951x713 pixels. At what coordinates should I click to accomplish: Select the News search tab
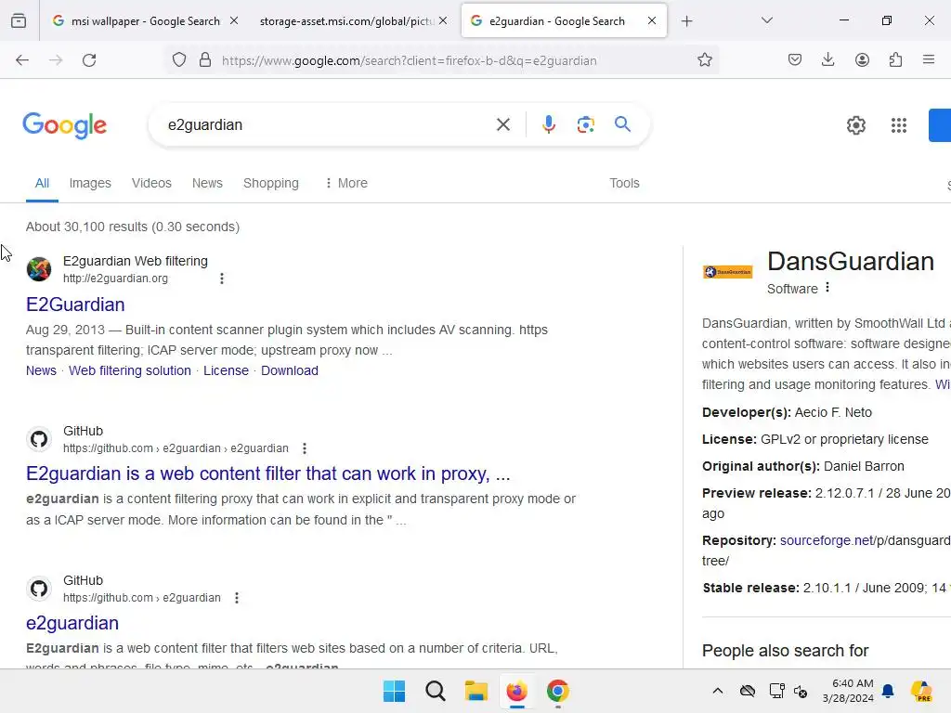coord(207,183)
